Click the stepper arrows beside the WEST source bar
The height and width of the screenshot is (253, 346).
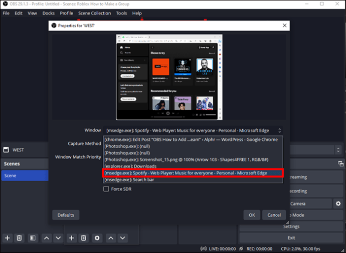(338, 150)
